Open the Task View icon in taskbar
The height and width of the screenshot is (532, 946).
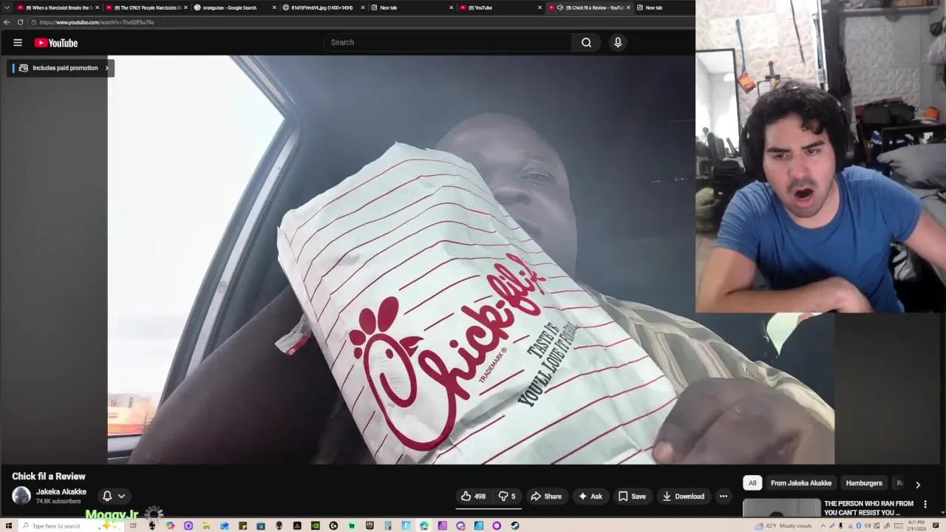pyautogui.click(x=133, y=526)
